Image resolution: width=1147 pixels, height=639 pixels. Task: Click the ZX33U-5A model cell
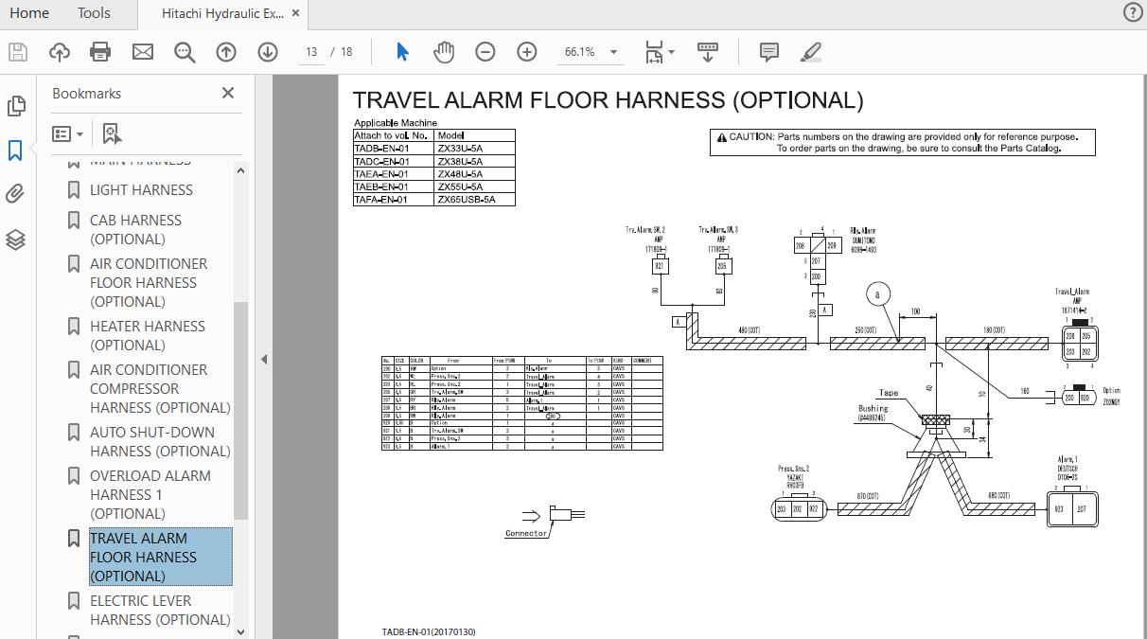click(x=475, y=149)
